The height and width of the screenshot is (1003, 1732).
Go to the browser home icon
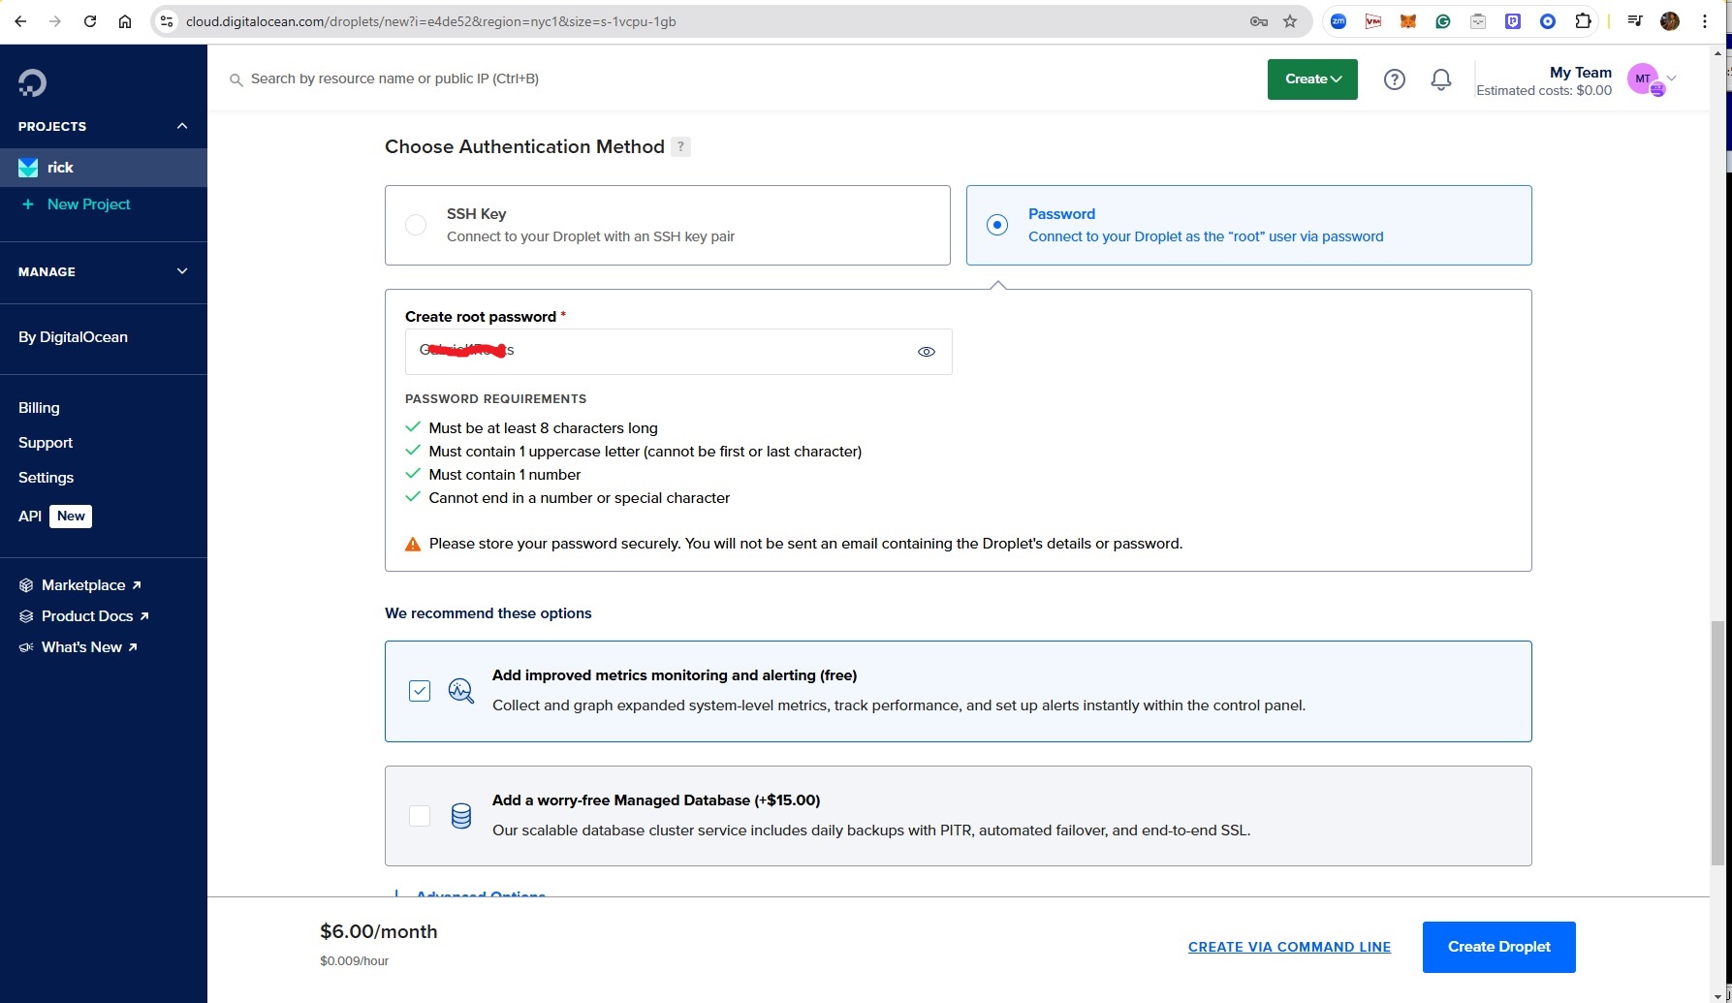click(x=125, y=21)
